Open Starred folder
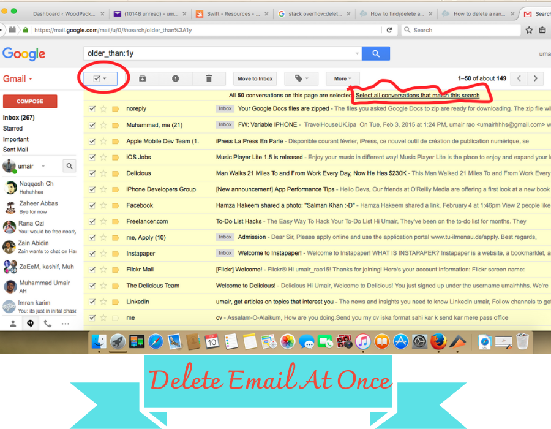 point(13,128)
